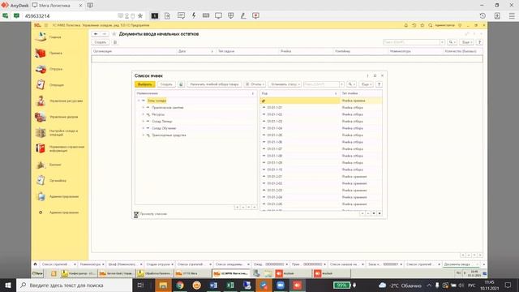
Task: Open Еще dropdown in Документы ввода toolbar
Action: point(467,42)
